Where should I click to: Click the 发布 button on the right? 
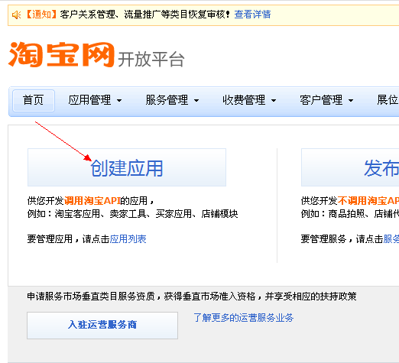[x=350, y=167]
